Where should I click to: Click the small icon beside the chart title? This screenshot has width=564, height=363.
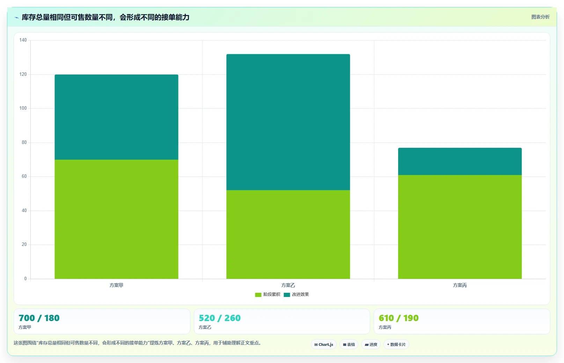16,17
